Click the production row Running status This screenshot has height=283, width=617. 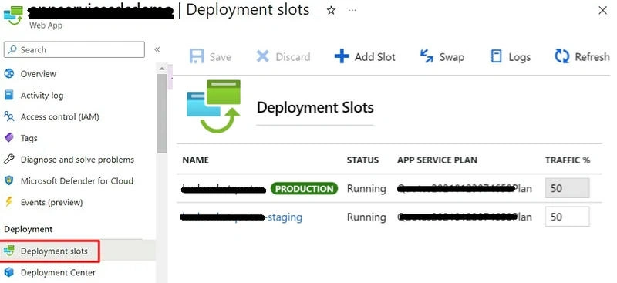(366, 188)
